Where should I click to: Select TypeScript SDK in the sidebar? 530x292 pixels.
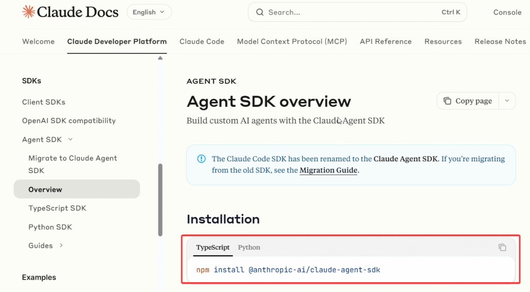(57, 208)
